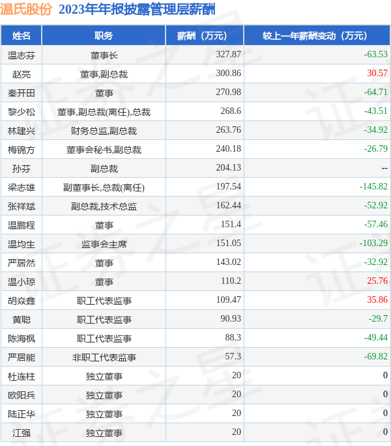Click the red change value 35.86

(x=377, y=300)
